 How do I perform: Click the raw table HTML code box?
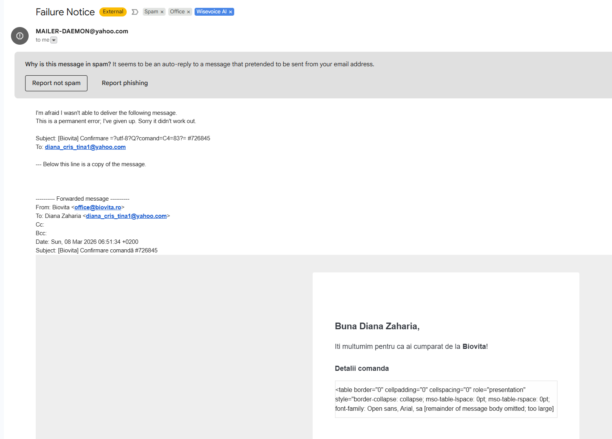446,399
